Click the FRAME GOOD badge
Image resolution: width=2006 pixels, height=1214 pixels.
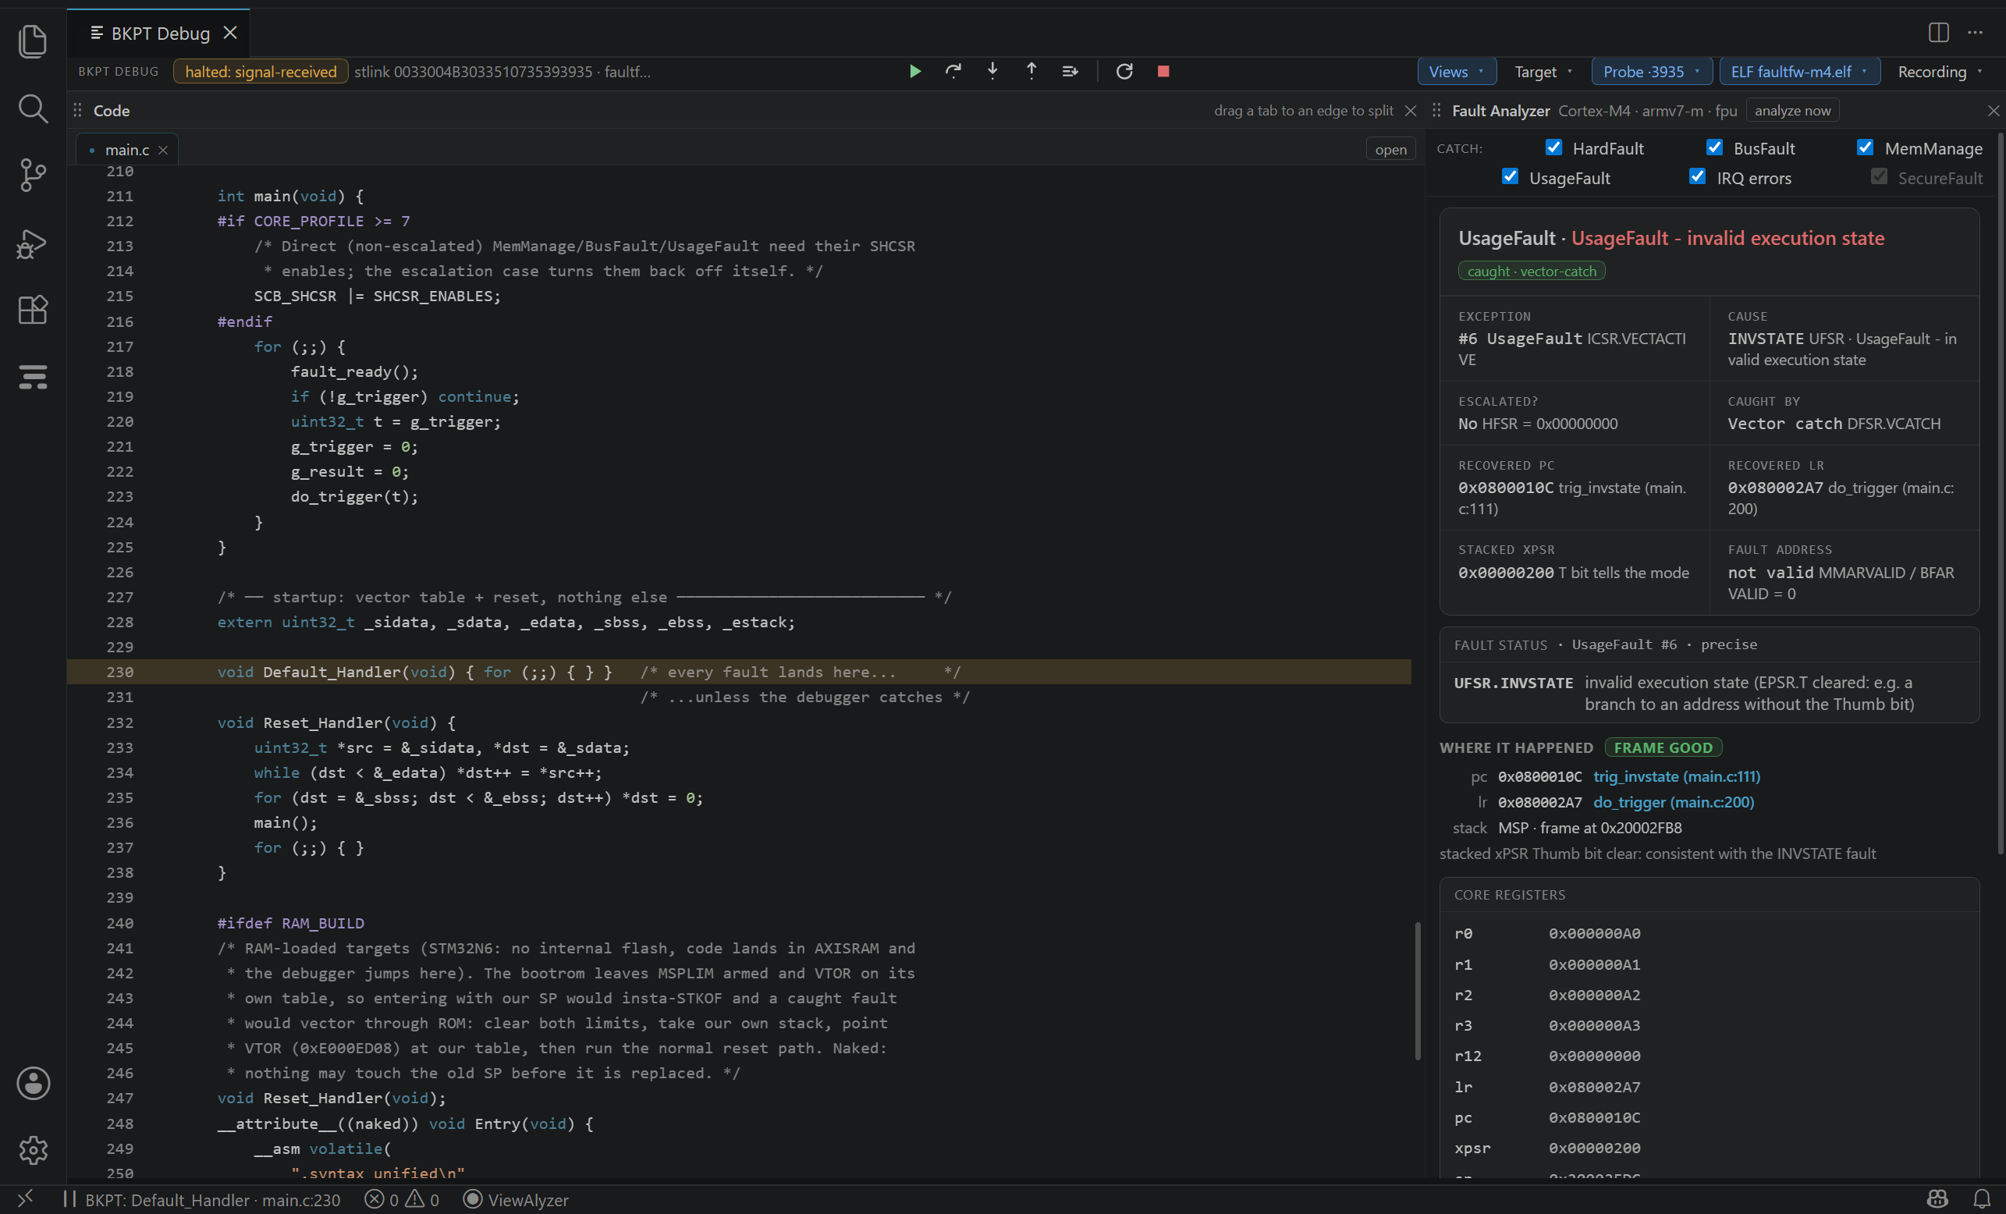click(x=1663, y=747)
